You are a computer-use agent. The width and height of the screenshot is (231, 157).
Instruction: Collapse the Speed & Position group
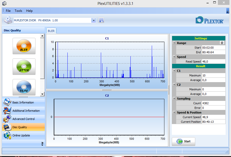(x=174, y=112)
